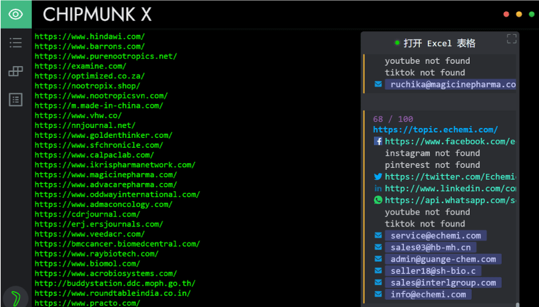The height and width of the screenshot is (307, 539).
Task: Click the LinkedIn icon
Action: point(378,188)
